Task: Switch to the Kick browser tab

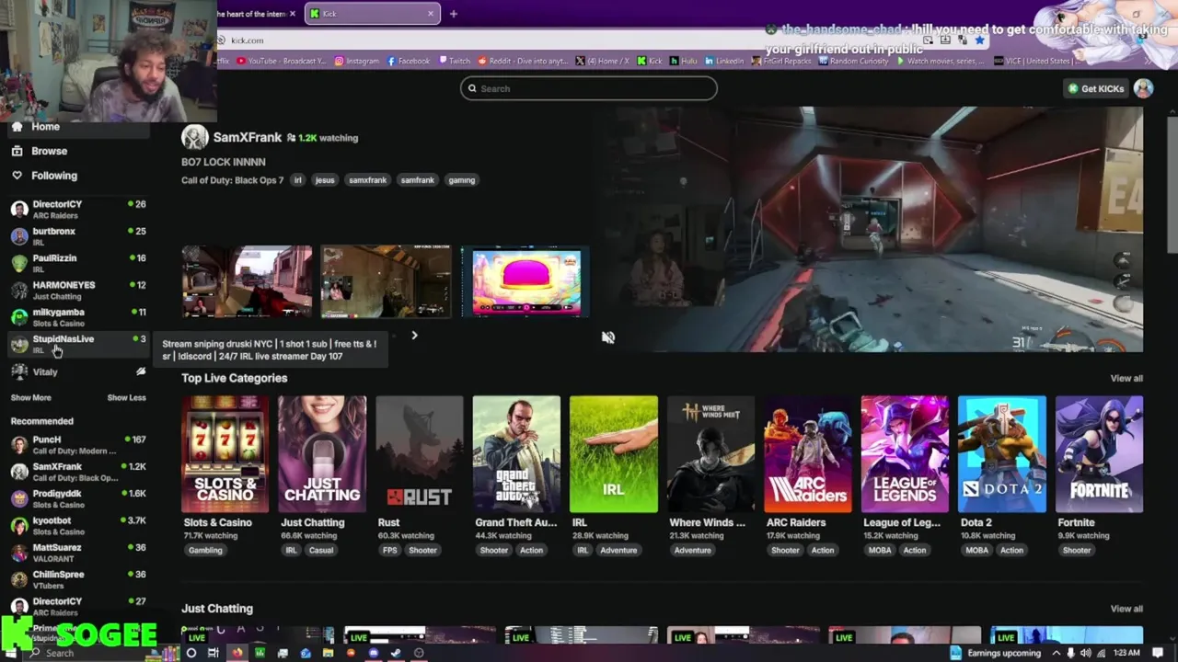Action: [373, 14]
